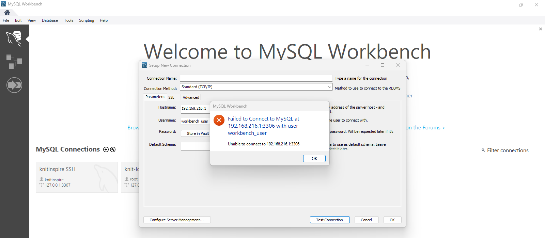
Task: Open the MySQL connections dolphin sidebar icon
Action: 14,38
